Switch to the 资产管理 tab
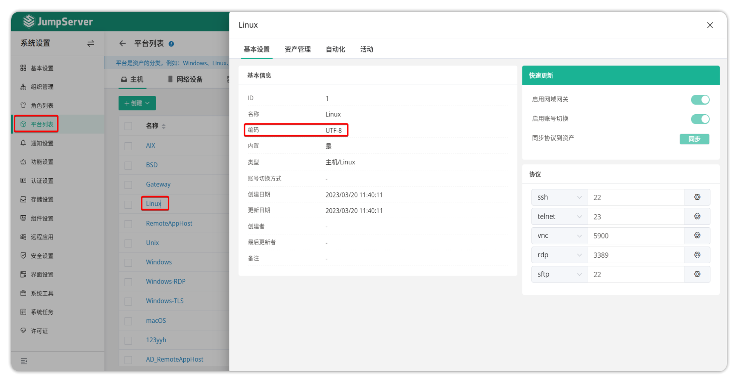Screen dimensions: 738x379 click(x=298, y=49)
